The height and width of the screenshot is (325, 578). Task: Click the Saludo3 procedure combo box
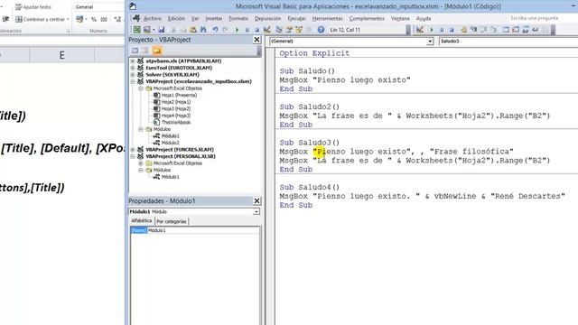508,42
